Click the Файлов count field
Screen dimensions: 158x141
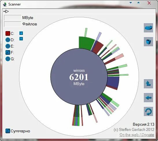[x=13, y=24]
